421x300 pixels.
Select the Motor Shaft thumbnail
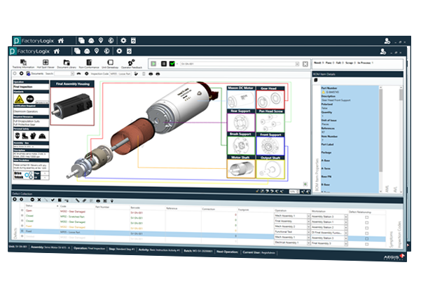(x=241, y=167)
